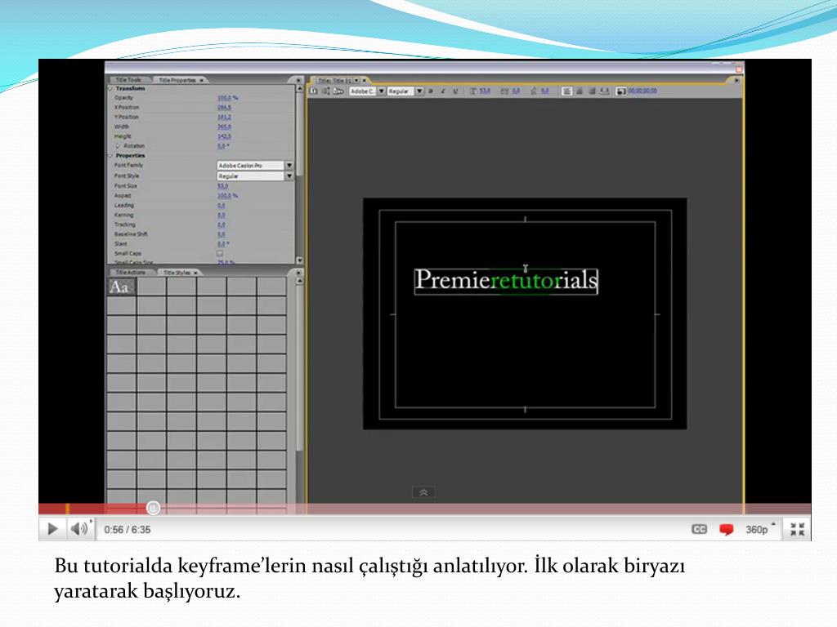Click the Y Position value
This screenshot has width=837, height=627.
(x=224, y=118)
